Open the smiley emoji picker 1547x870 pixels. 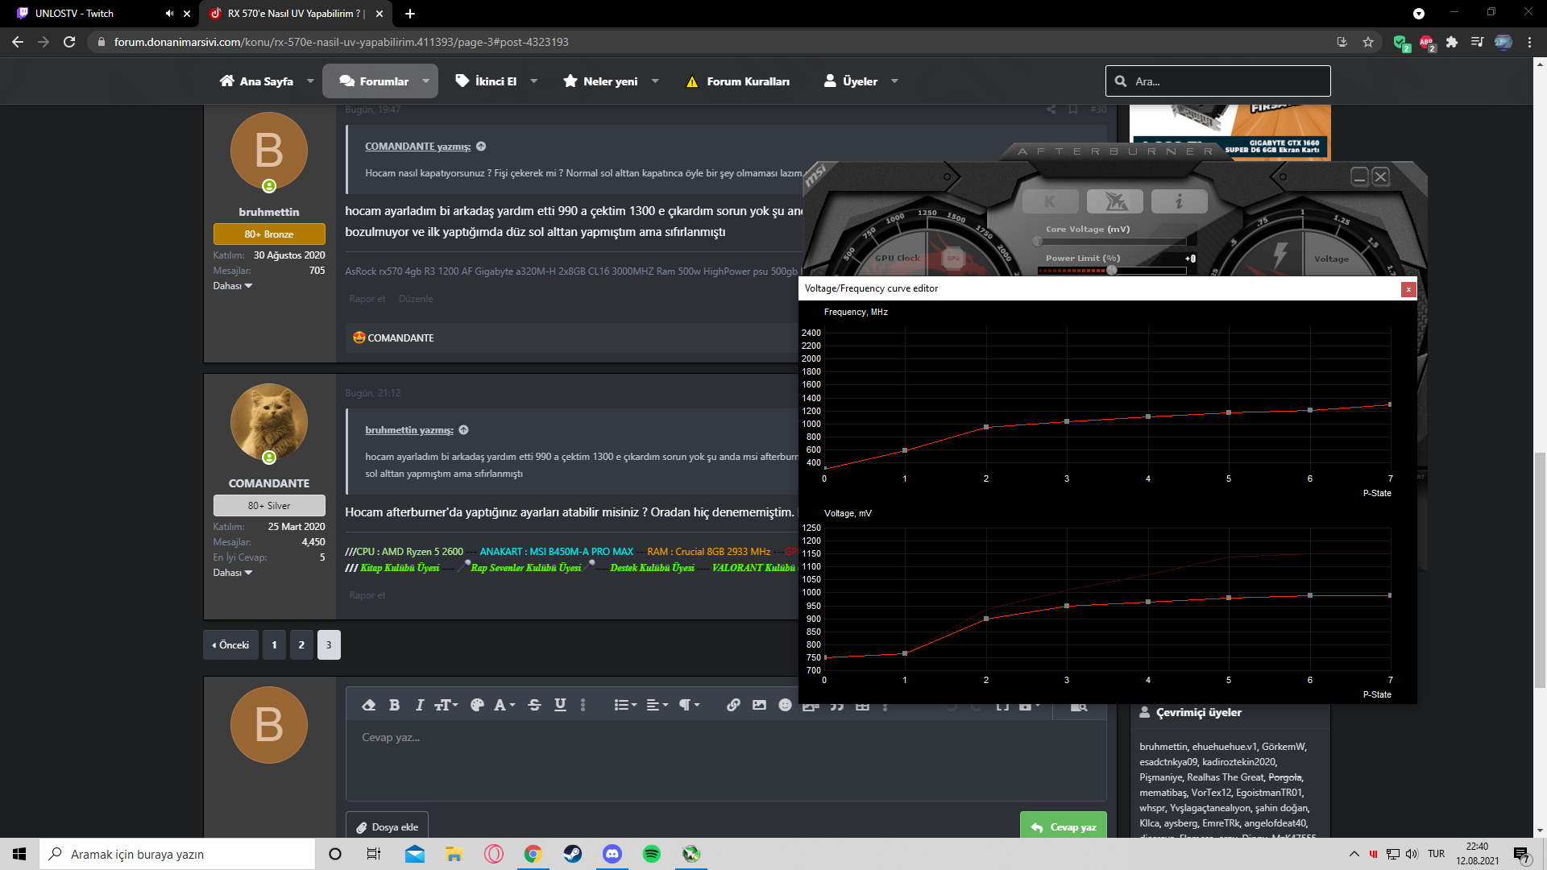coord(785,705)
